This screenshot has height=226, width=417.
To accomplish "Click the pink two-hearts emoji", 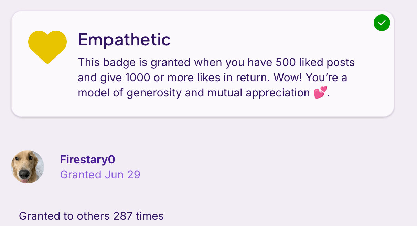I will pyautogui.click(x=320, y=93).
